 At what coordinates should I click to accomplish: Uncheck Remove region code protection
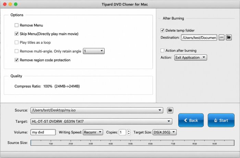16,60
